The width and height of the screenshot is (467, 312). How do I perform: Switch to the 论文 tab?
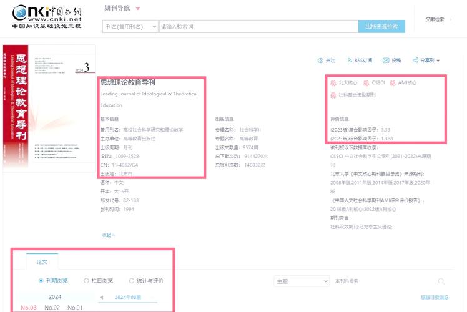click(x=42, y=261)
